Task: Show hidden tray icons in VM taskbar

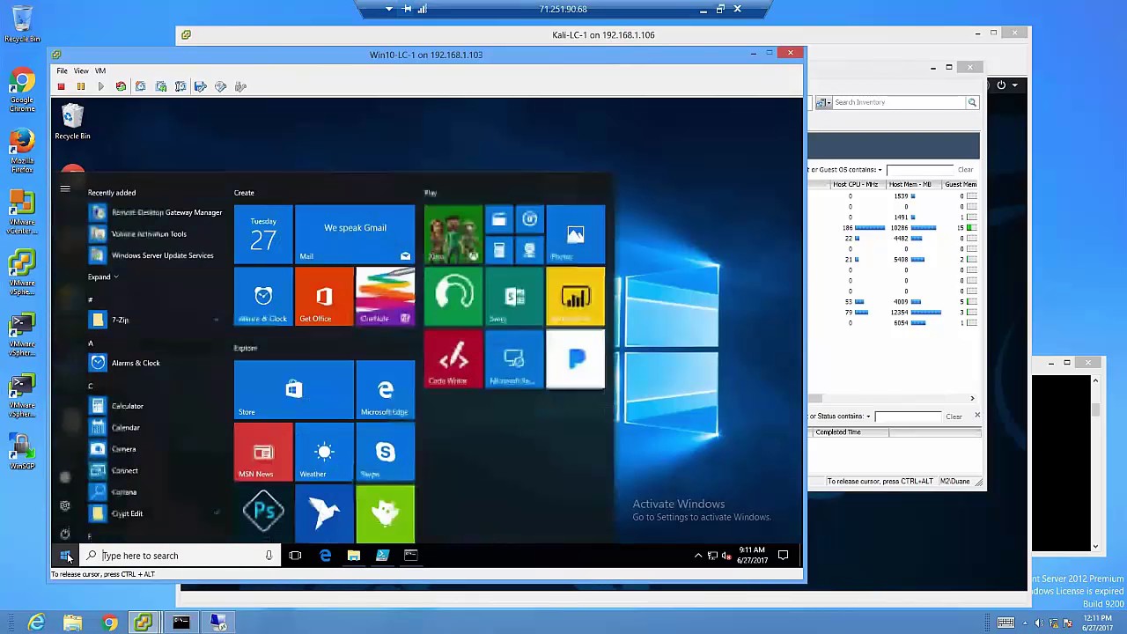Action: pos(698,556)
